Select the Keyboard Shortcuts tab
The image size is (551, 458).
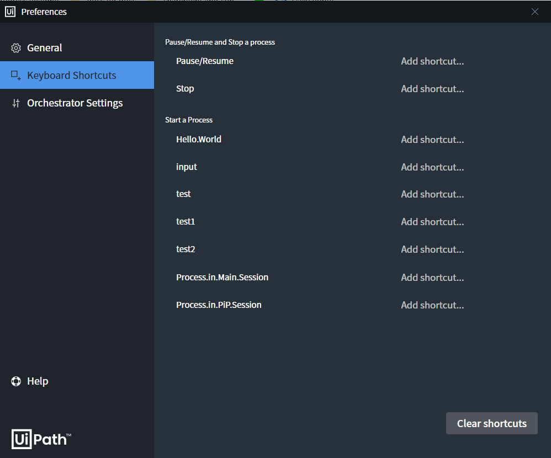click(x=77, y=75)
